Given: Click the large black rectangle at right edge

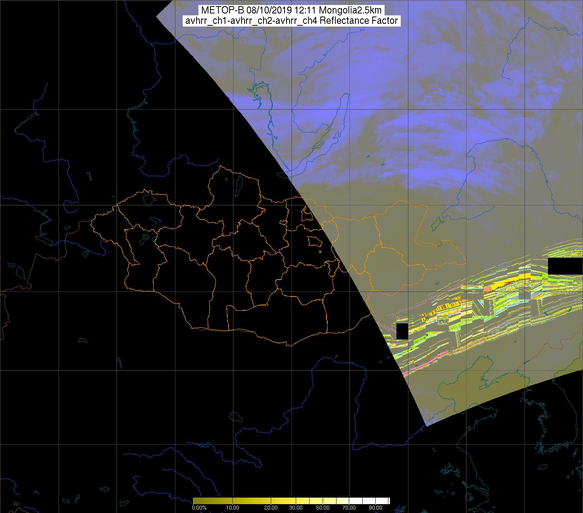Looking at the screenshot, I should tap(565, 266).
